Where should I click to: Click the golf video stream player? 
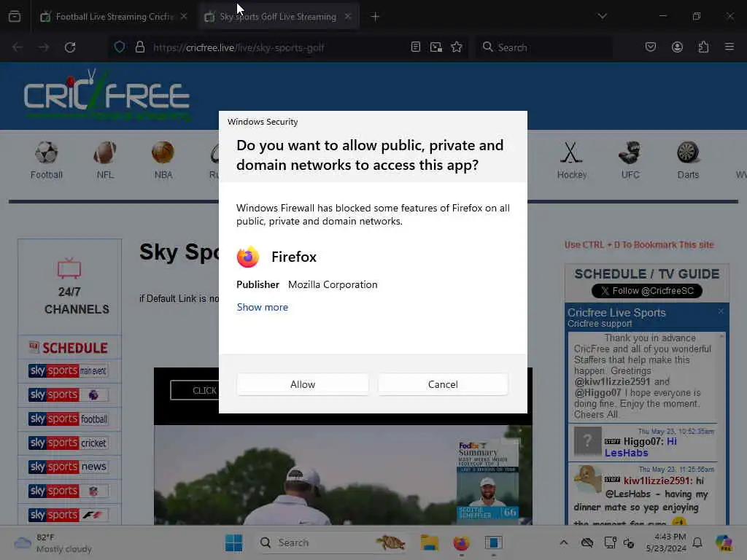(x=343, y=475)
